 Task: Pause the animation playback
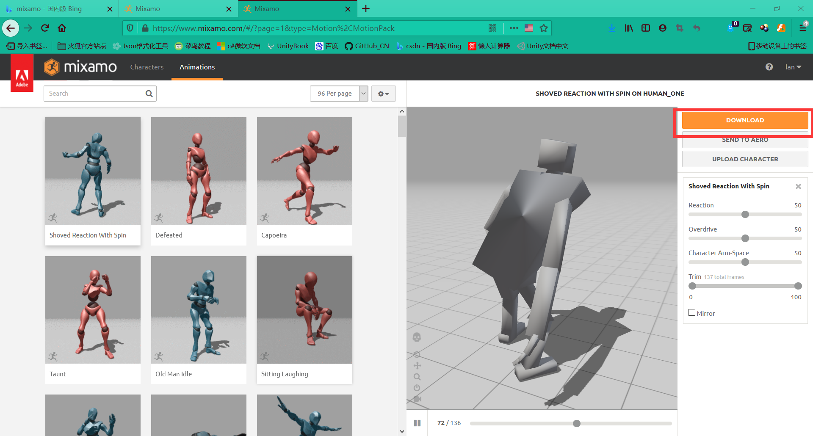(x=417, y=423)
